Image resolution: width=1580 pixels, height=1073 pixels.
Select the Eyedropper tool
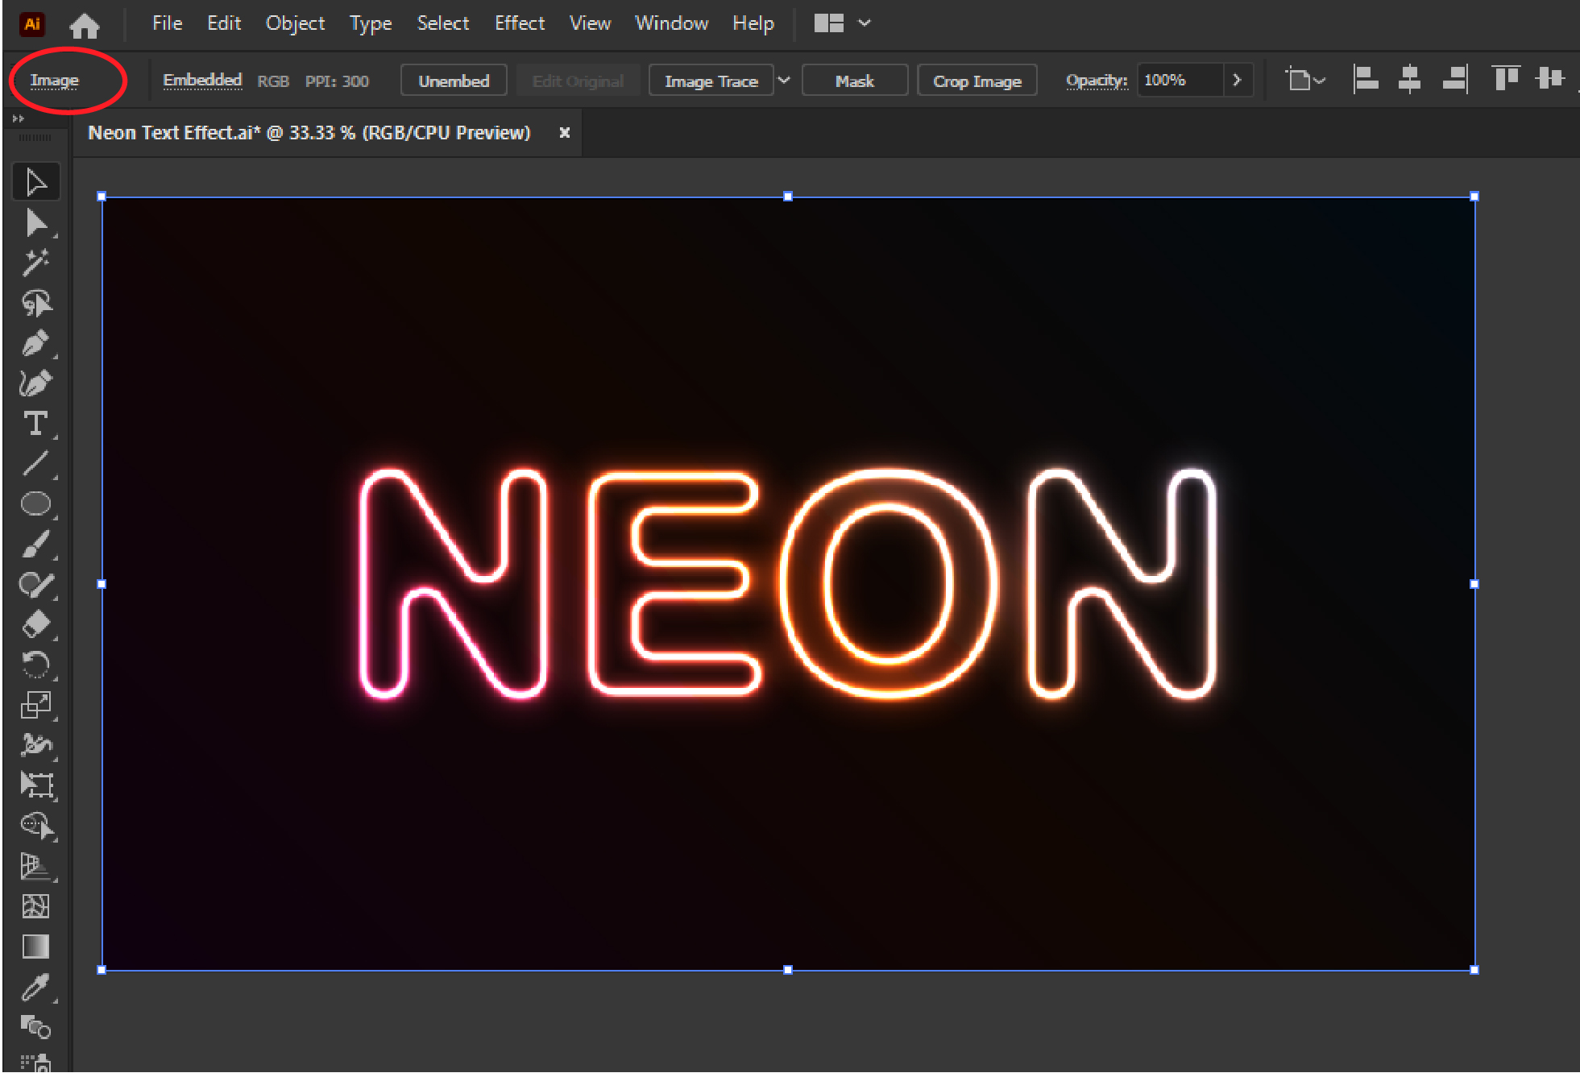pyautogui.click(x=36, y=987)
